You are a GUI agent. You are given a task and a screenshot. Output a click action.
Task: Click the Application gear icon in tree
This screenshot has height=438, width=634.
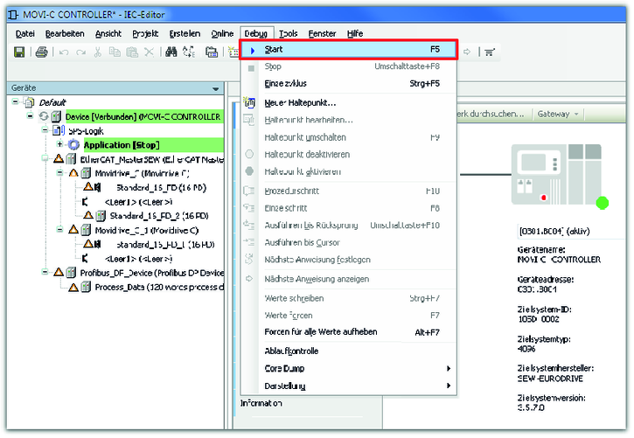pos(73,144)
